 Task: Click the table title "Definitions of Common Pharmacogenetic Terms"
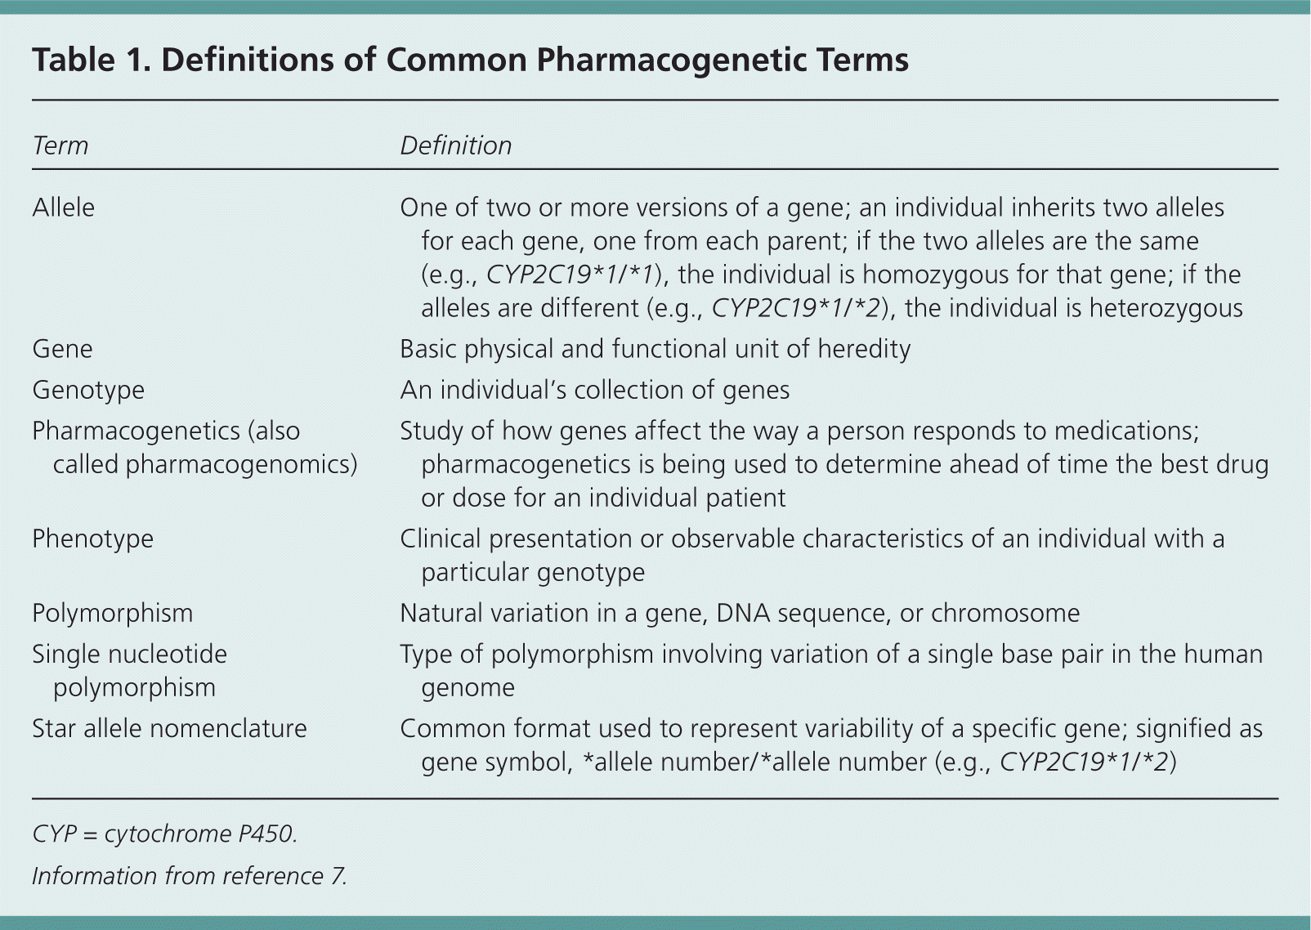click(470, 60)
